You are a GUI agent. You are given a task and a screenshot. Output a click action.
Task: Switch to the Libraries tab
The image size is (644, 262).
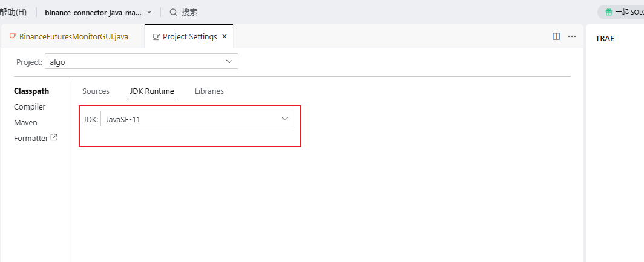(x=209, y=91)
